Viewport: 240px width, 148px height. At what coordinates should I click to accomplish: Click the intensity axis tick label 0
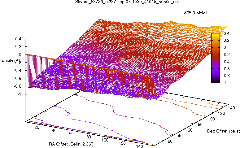20,54
